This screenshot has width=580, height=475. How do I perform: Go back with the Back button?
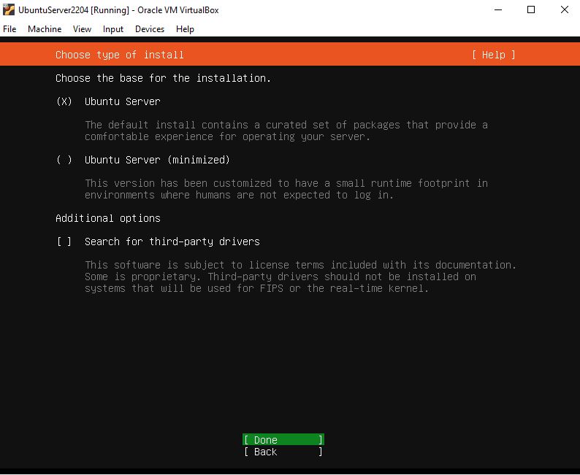(x=283, y=452)
